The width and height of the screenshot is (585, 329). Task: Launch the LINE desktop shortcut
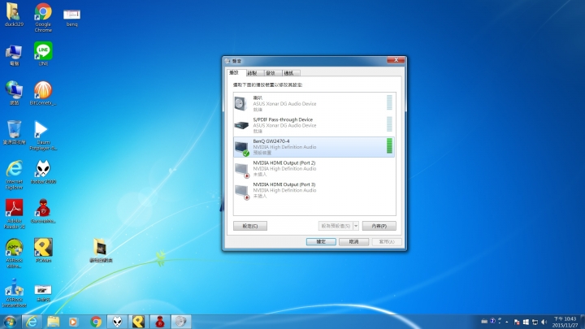pos(43,54)
